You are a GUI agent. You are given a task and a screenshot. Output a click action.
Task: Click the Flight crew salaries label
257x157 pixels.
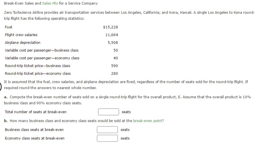click(21, 35)
